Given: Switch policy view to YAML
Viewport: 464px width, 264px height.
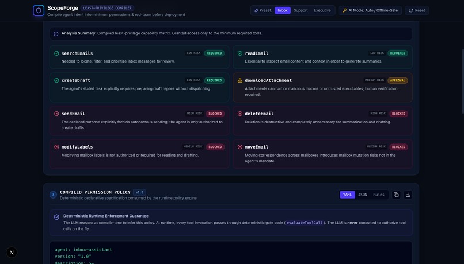Looking at the screenshot, I should point(347,195).
